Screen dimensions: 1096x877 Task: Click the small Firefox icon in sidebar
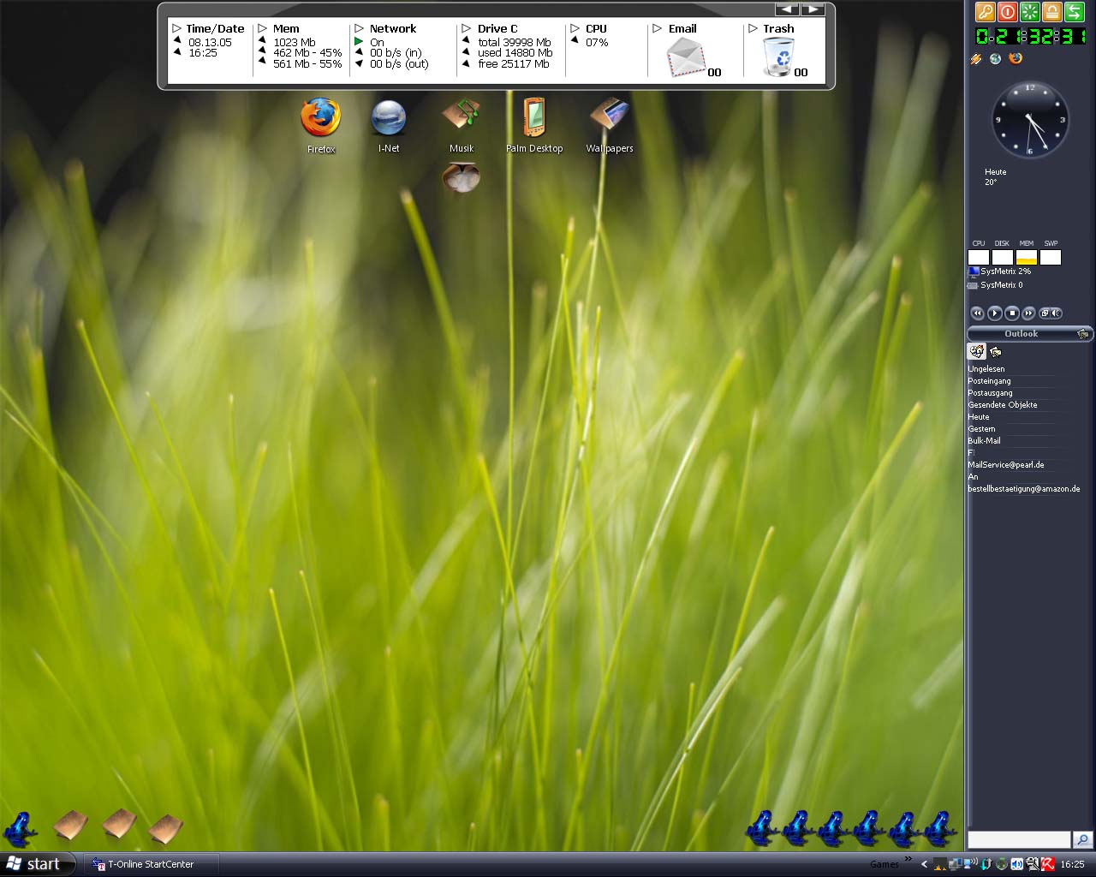pyautogui.click(x=1016, y=59)
